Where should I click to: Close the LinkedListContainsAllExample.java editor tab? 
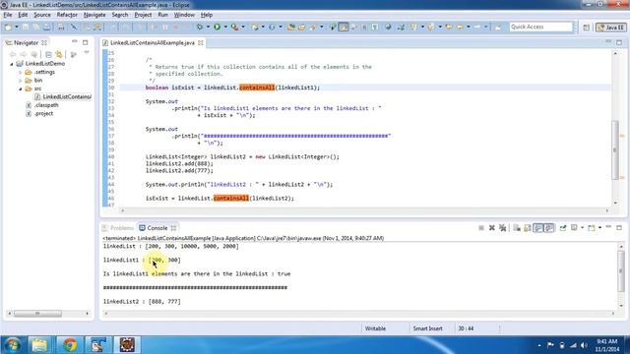click(201, 42)
